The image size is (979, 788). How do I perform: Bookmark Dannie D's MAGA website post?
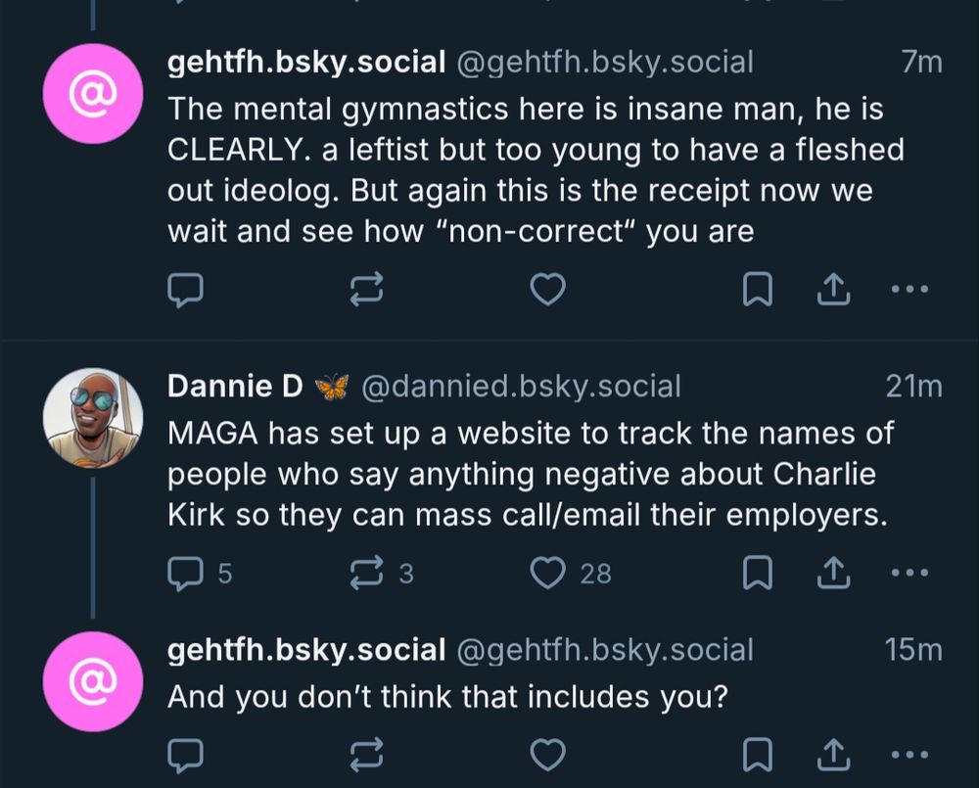click(759, 573)
